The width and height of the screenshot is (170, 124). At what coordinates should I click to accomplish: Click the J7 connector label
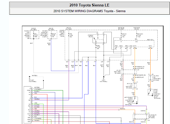click(x=87, y=62)
